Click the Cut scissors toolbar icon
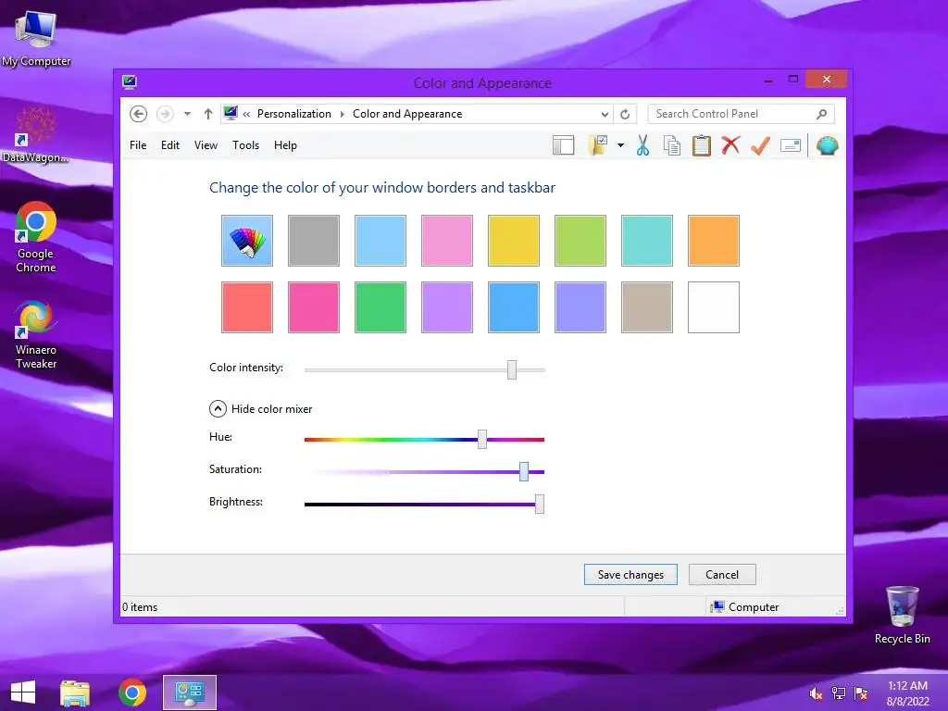948x711 pixels. point(642,145)
